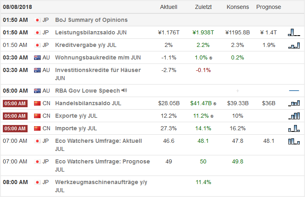
Task: Click the Australian flag in the RBA Gov Lowe row
Action: pos(38,91)
